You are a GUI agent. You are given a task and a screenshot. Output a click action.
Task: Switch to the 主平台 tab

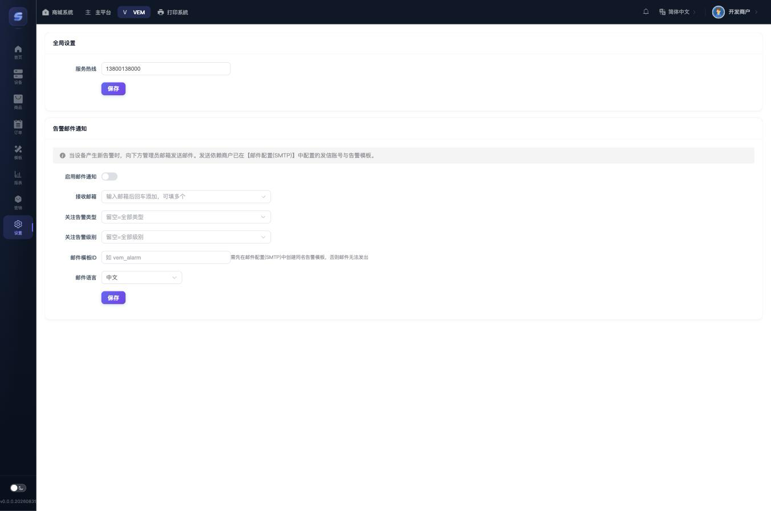(98, 12)
